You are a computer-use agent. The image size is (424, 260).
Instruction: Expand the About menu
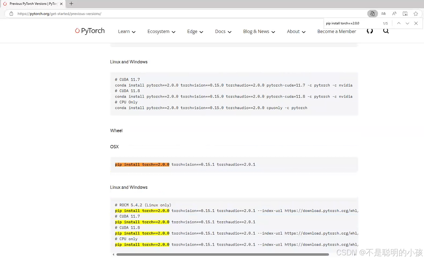pyautogui.click(x=296, y=32)
